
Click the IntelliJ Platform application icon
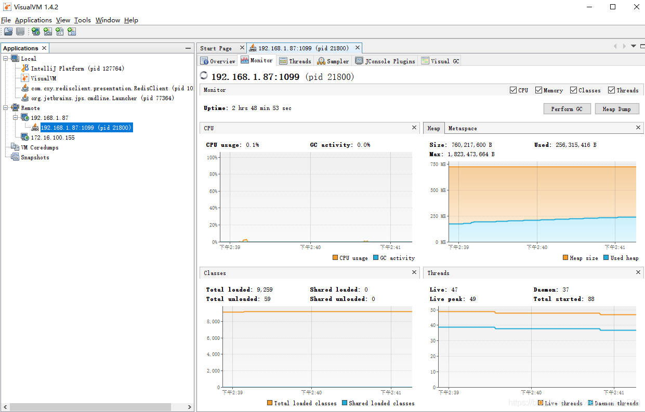25,68
